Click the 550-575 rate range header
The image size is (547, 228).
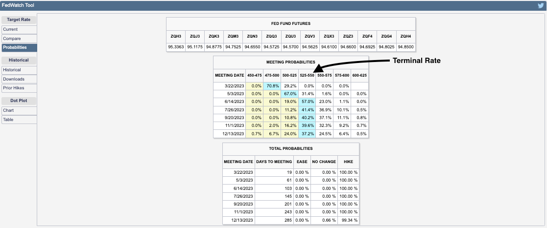tap(325, 75)
